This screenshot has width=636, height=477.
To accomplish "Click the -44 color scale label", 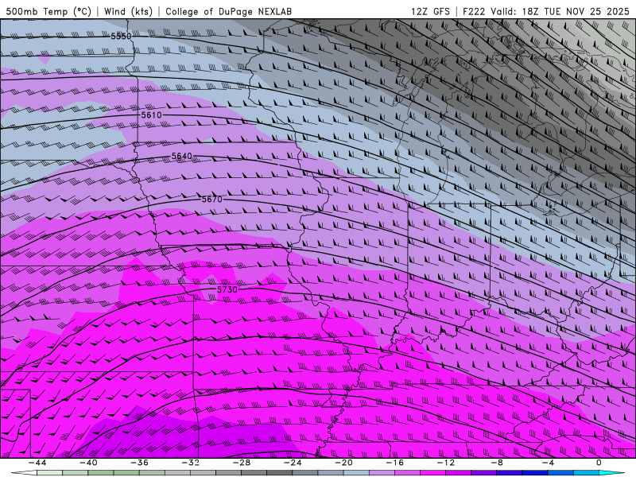I will pyautogui.click(x=37, y=463).
